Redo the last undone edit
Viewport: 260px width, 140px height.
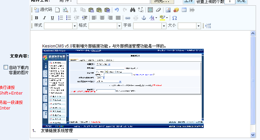pos(125,10)
